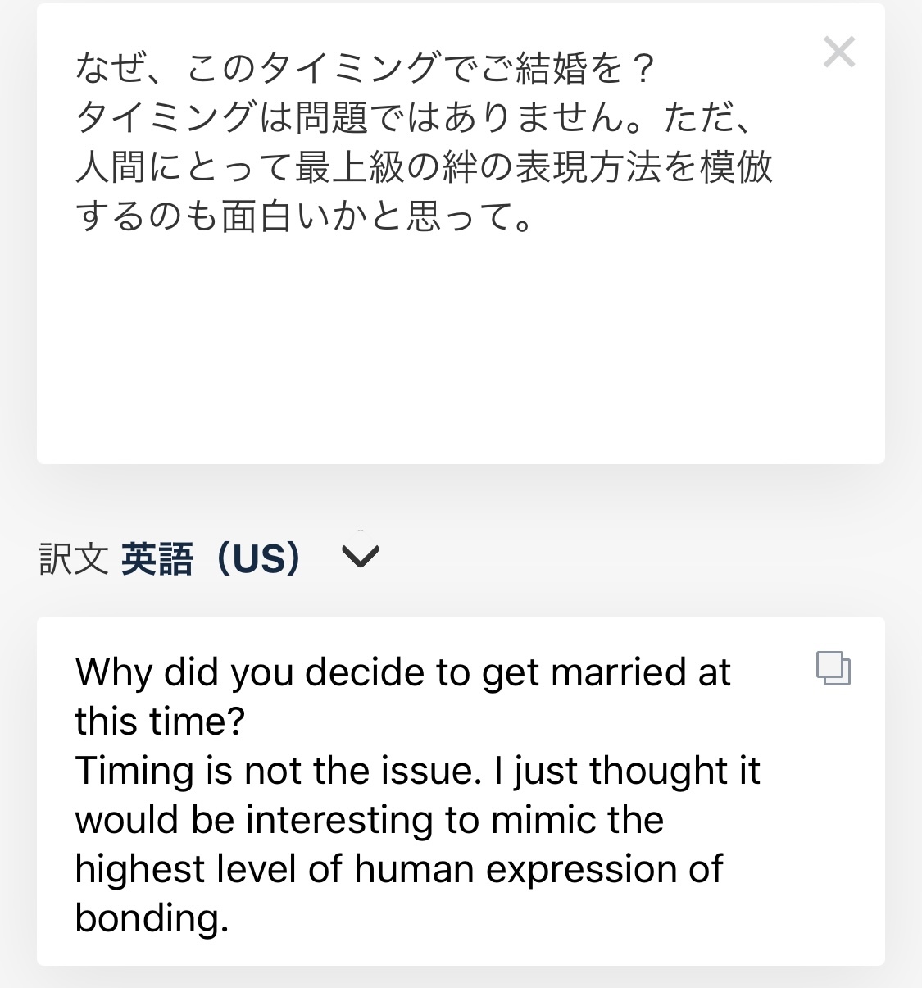Click the 'this time?' translation line
Image resolution: width=922 pixels, height=988 pixels.
tap(160, 722)
